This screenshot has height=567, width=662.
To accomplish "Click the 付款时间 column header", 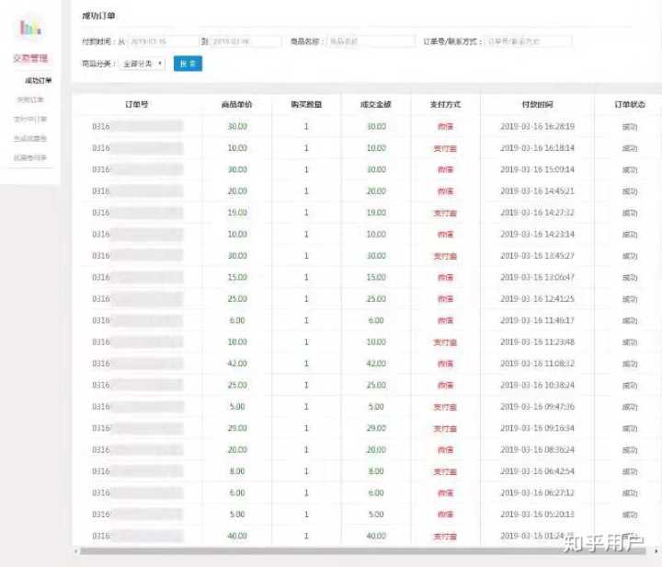I will pyautogui.click(x=537, y=105).
